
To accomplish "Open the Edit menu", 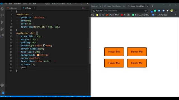I will (x=11, y=4).
